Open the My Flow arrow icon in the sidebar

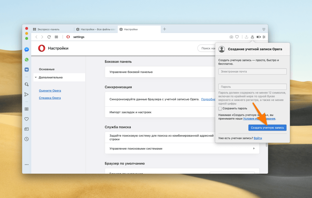click(x=27, y=94)
